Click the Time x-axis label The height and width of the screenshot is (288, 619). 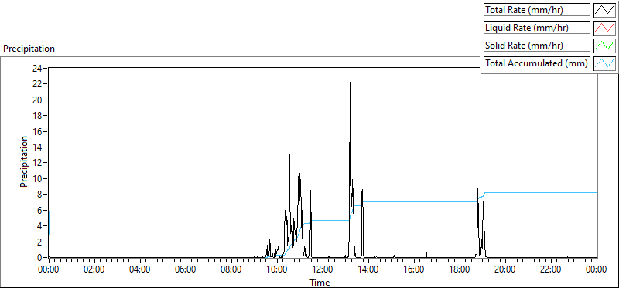[x=320, y=282]
